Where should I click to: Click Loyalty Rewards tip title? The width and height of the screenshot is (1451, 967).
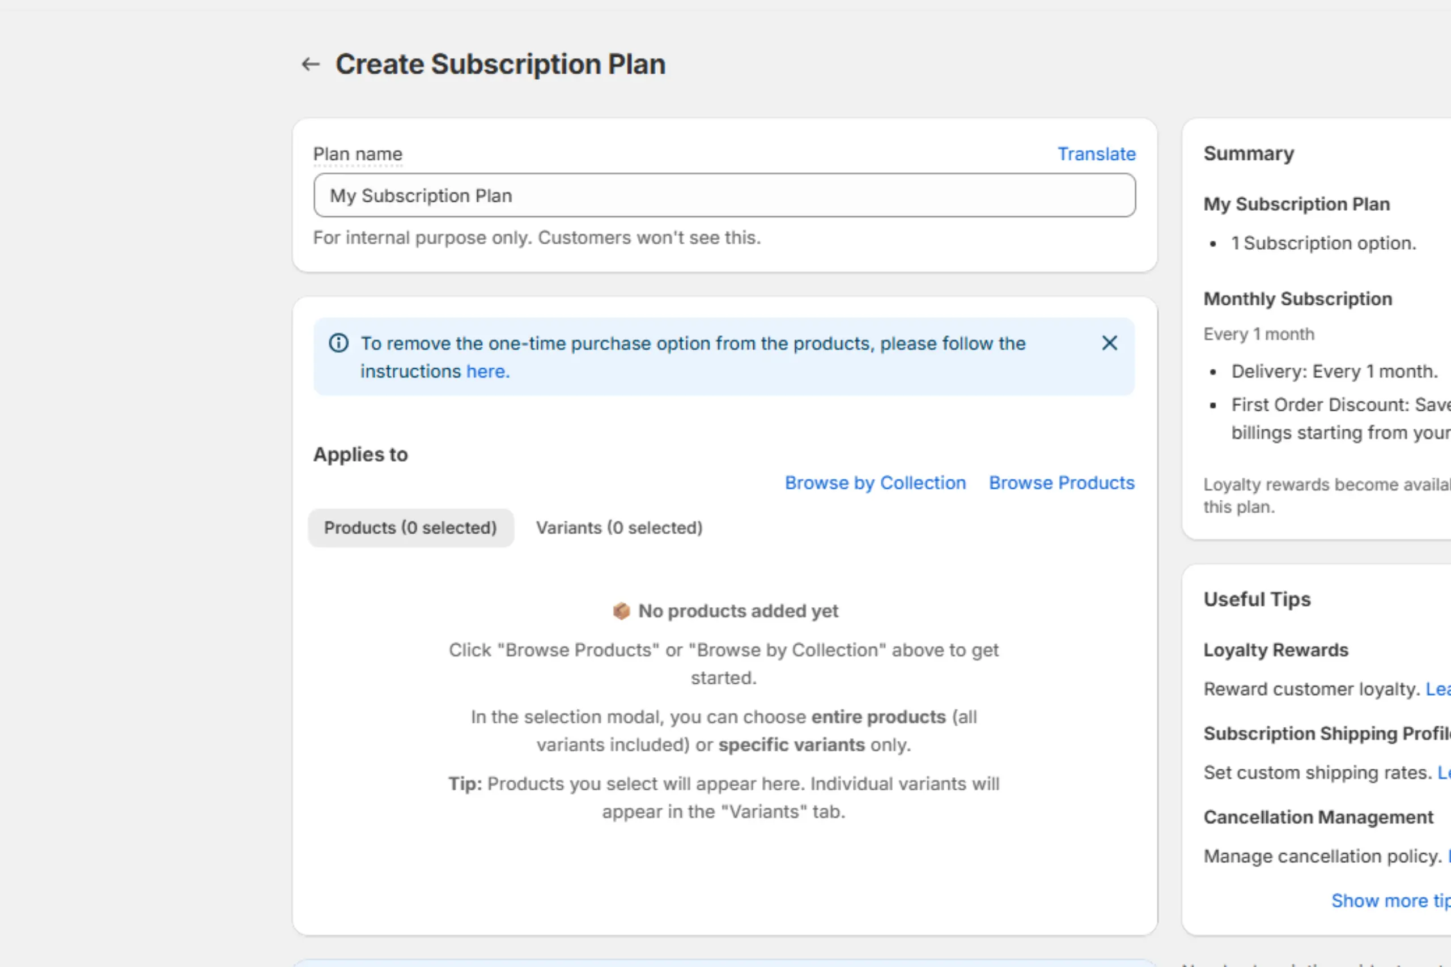1276,650
